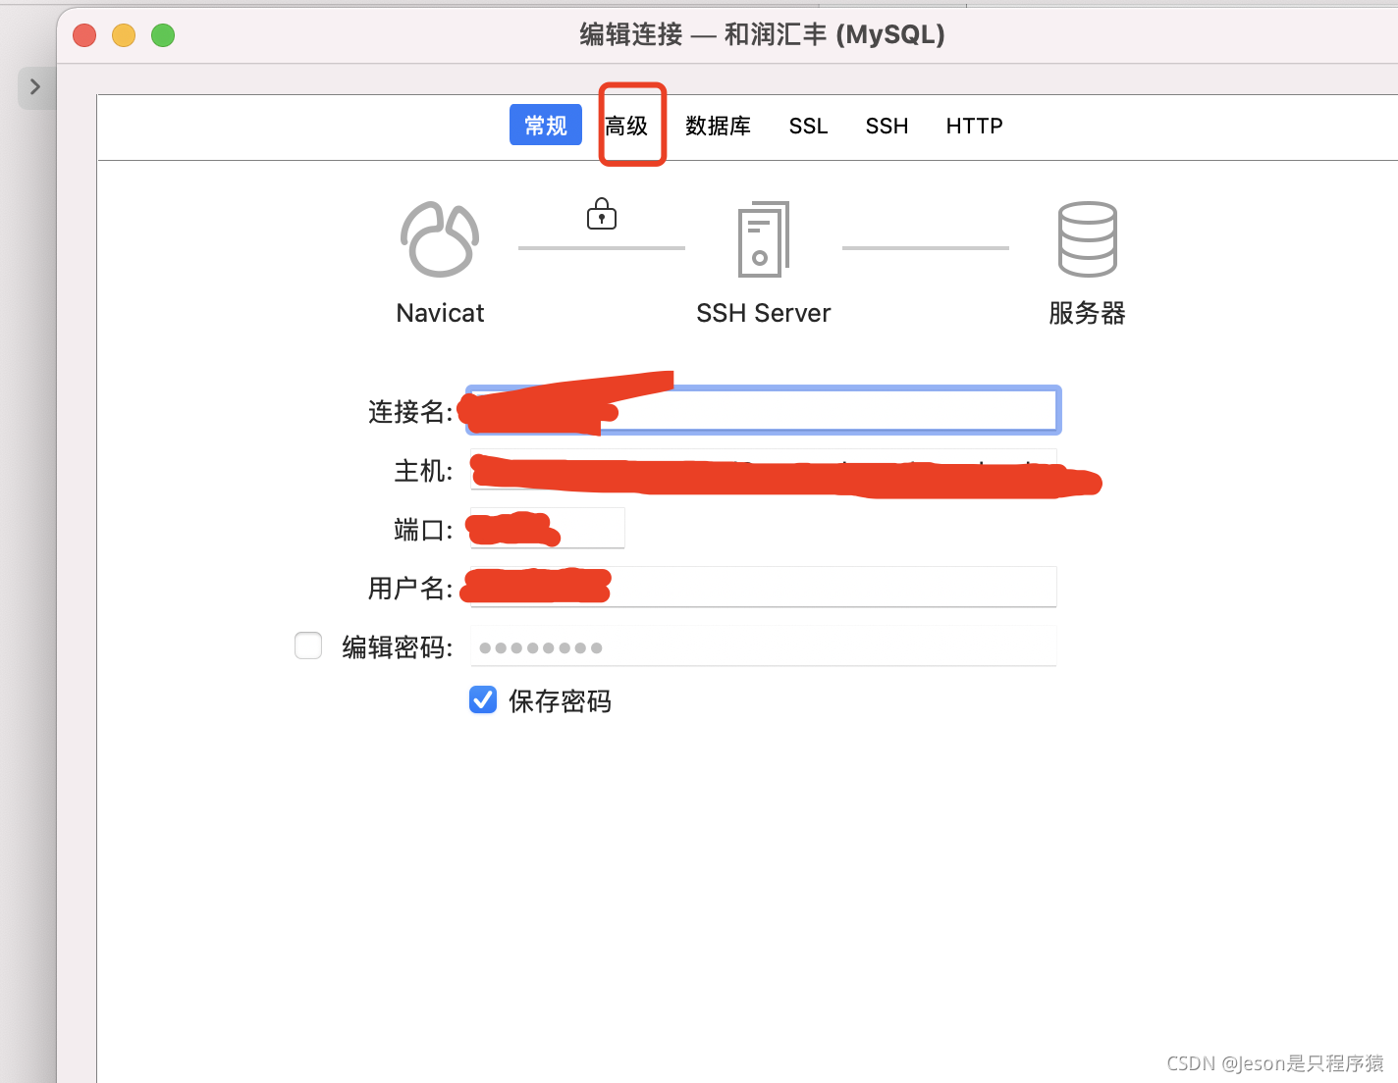
Task: Click the 服务器 database cylinder icon
Action: [x=1087, y=239]
